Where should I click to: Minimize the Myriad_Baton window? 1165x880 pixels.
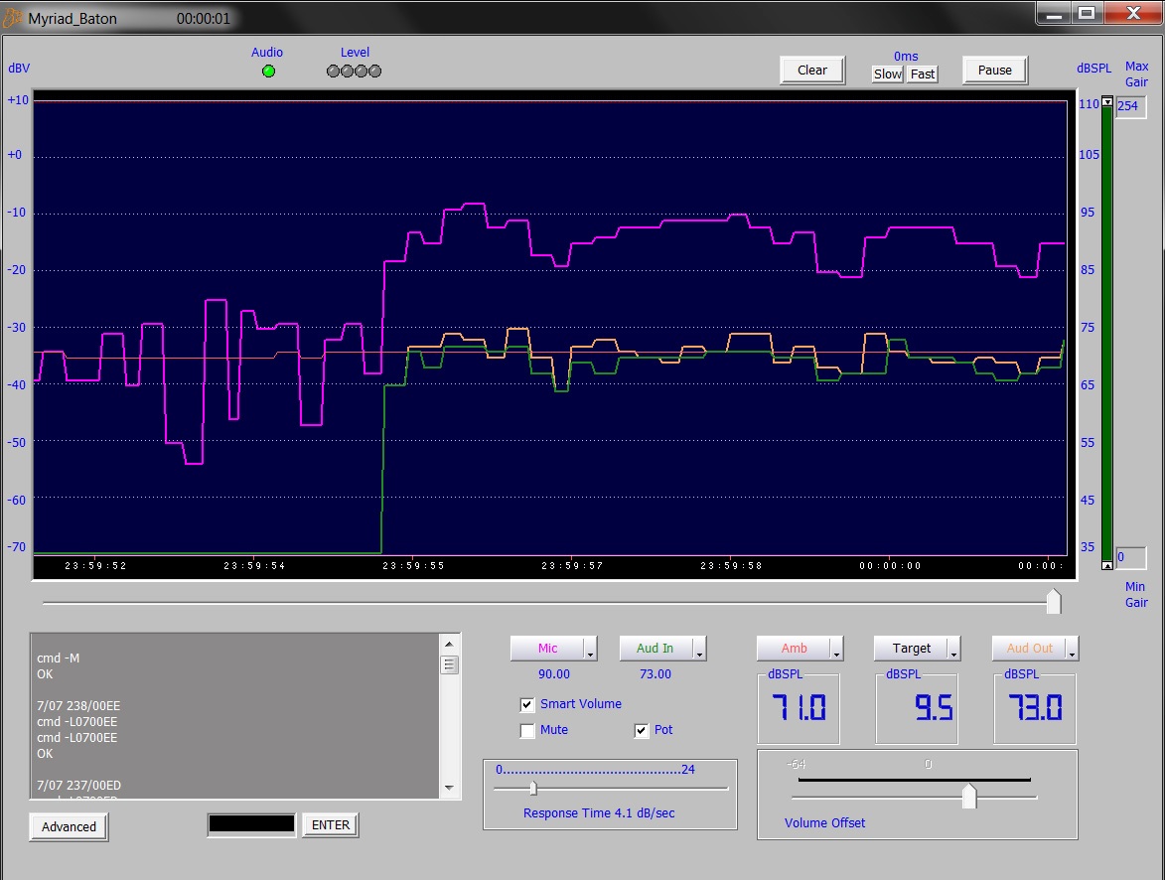click(1053, 13)
